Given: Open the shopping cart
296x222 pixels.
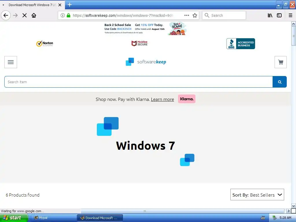Looking at the screenshot, I should pos(280,62).
